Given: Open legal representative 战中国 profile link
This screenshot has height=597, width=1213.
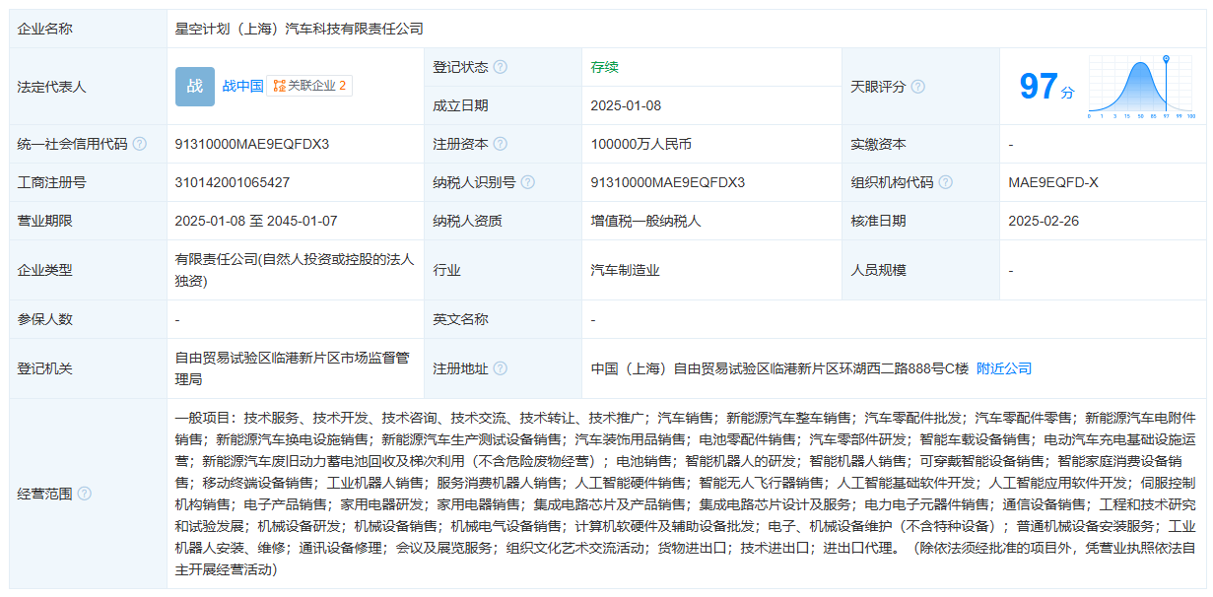Looking at the screenshot, I should [242, 87].
